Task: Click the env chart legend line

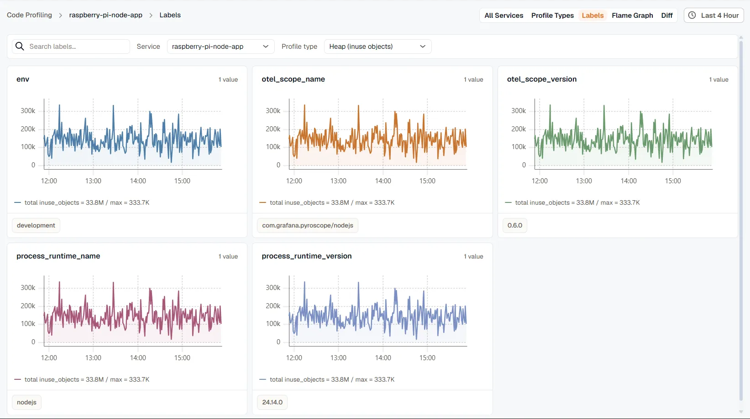Action: pos(18,202)
